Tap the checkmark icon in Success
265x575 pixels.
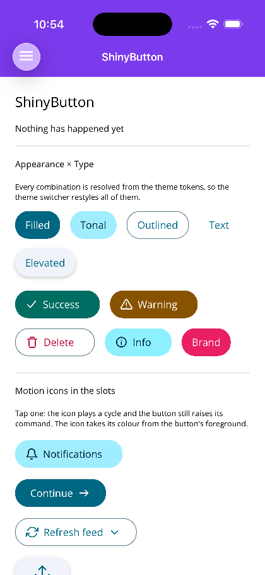[x=32, y=305]
